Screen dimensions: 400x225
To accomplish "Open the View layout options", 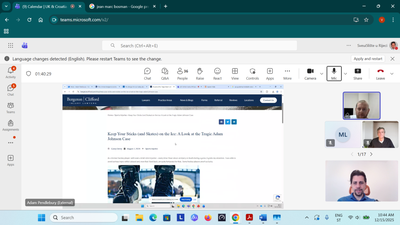I will click(235, 73).
